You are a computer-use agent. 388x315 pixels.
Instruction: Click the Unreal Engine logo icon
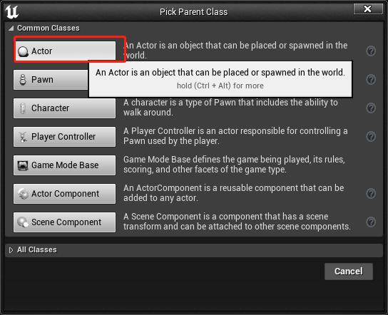point(12,12)
